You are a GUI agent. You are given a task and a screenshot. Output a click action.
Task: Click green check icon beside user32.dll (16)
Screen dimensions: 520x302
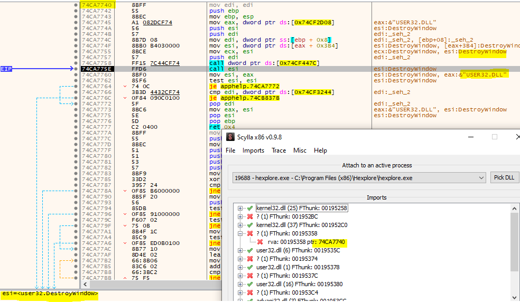tap(250, 284)
